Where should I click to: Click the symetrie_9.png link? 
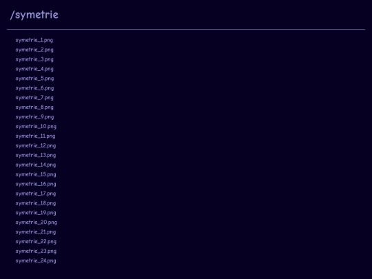pos(34,117)
